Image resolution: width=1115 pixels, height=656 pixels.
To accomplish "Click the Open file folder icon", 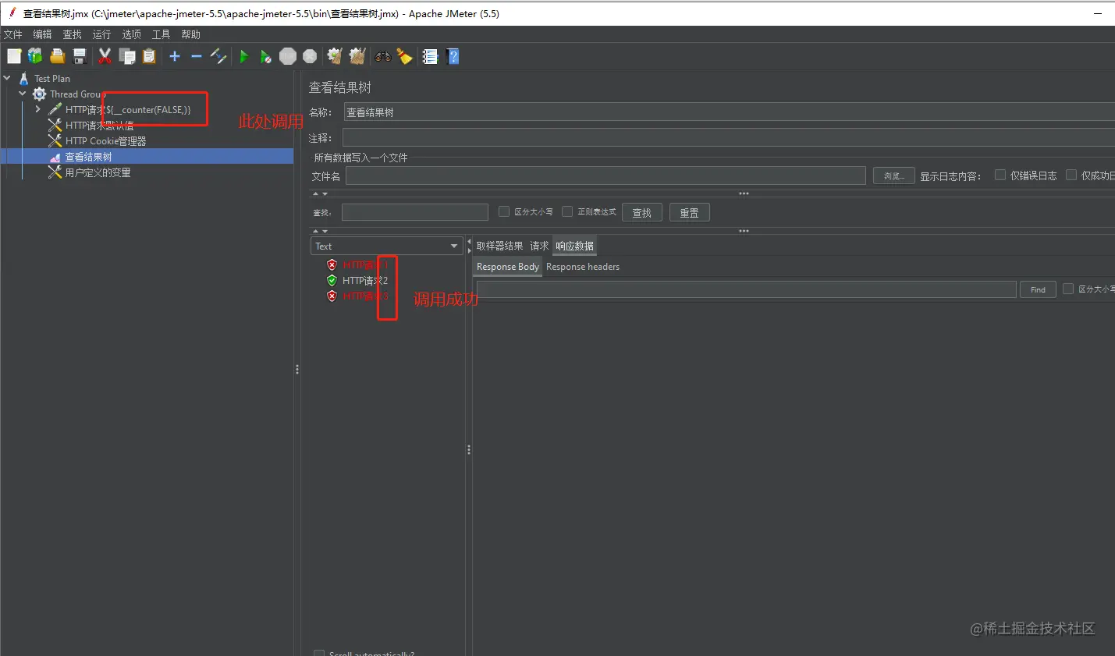I will click(x=57, y=56).
